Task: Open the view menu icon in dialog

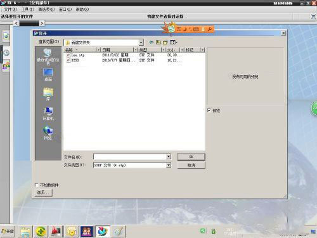Action: pyautogui.click(x=173, y=43)
